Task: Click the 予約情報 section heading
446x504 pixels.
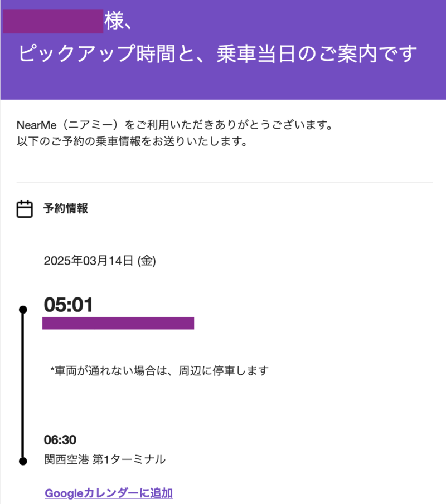Action: pyautogui.click(x=66, y=208)
